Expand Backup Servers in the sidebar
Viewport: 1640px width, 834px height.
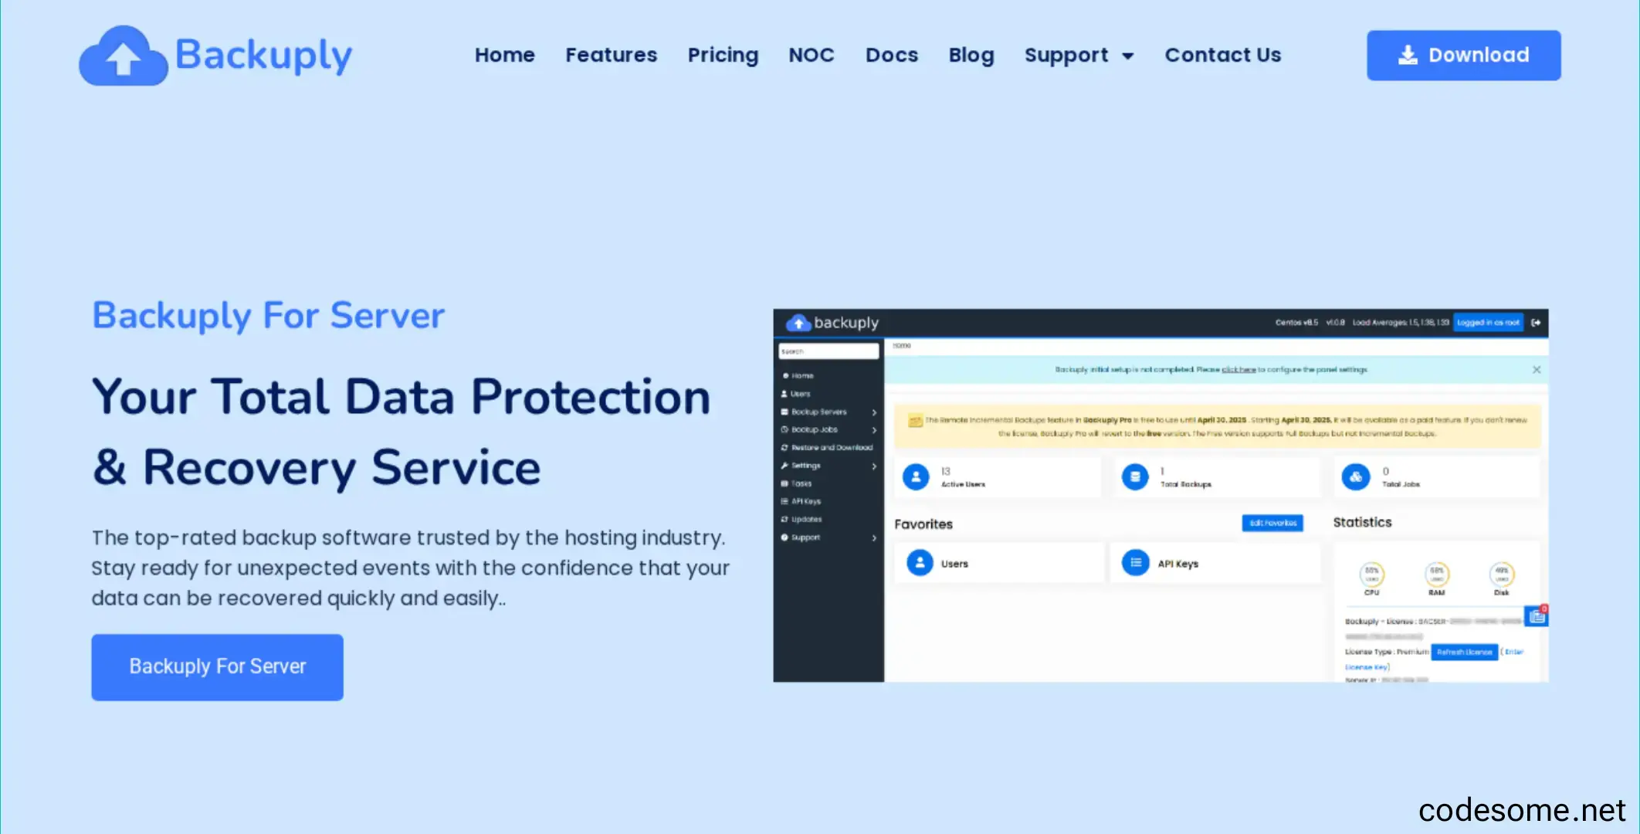click(874, 412)
